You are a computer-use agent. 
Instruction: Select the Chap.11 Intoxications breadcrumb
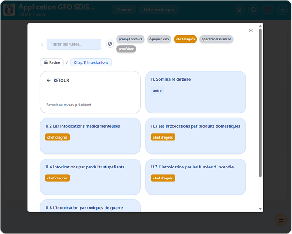pos(91,62)
